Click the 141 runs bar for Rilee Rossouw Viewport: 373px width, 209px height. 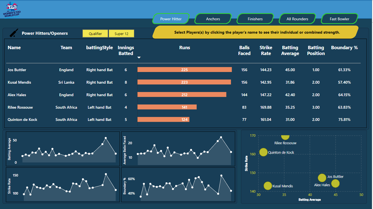point(167,107)
